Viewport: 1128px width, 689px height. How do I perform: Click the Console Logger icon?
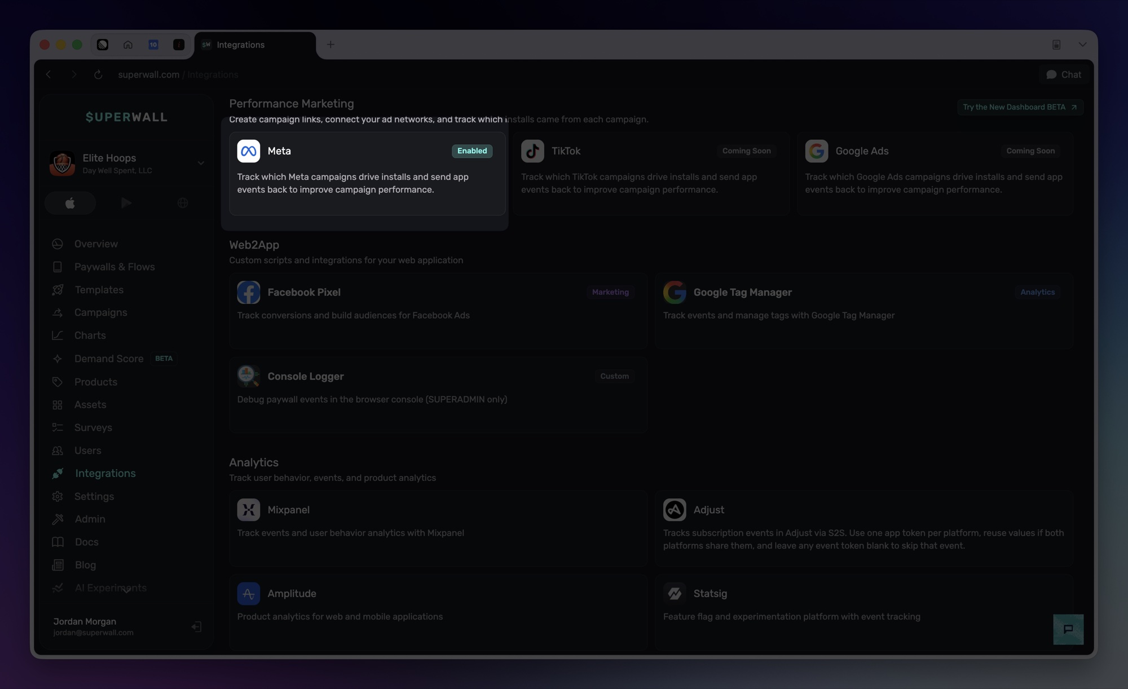point(248,376)
